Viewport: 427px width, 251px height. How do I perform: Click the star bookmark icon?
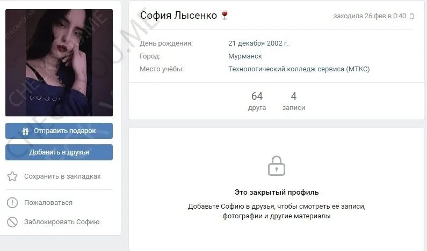(x=12, y=176)
